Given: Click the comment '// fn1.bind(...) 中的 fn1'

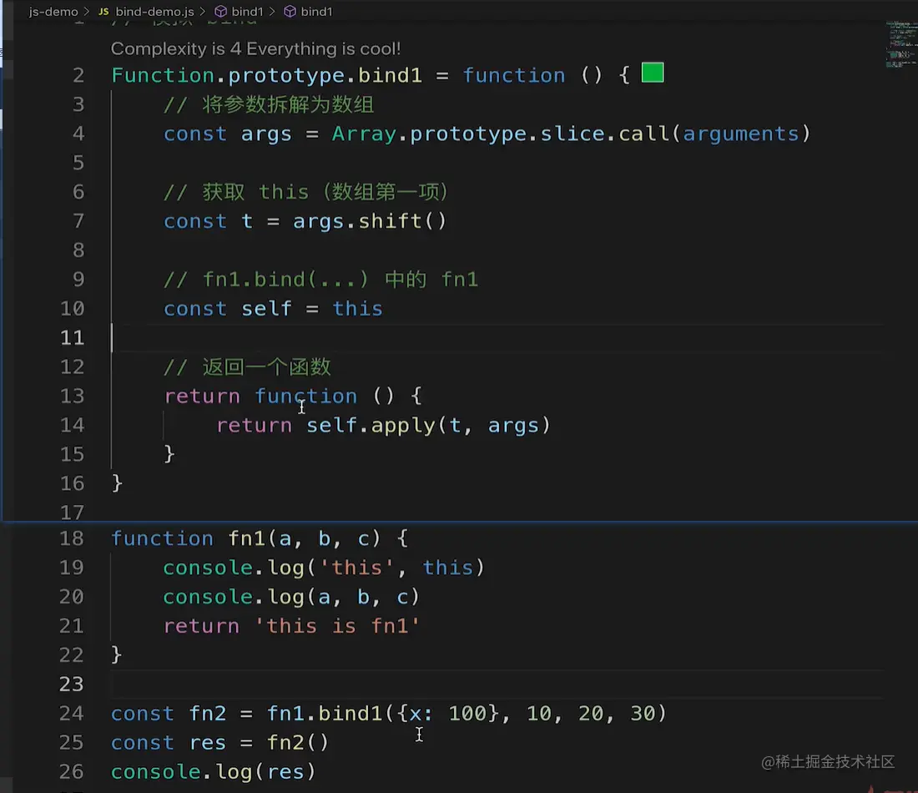Looking at the screenshot, I should click(320, 280).
